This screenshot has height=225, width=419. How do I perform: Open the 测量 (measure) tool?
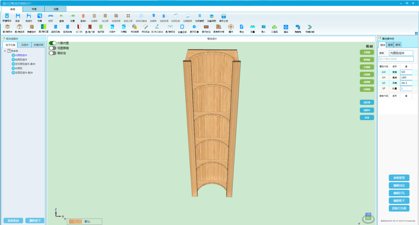pyautogui.click(x=252, y=27)
